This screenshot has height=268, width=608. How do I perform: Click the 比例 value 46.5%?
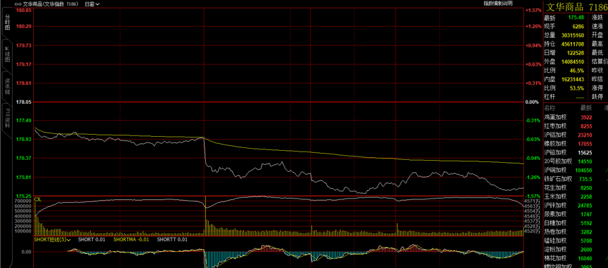[x=578, y=70]
